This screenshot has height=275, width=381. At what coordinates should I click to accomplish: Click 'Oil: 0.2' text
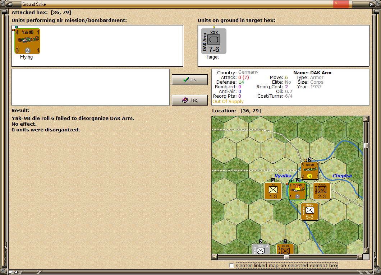tap(284, 91)
